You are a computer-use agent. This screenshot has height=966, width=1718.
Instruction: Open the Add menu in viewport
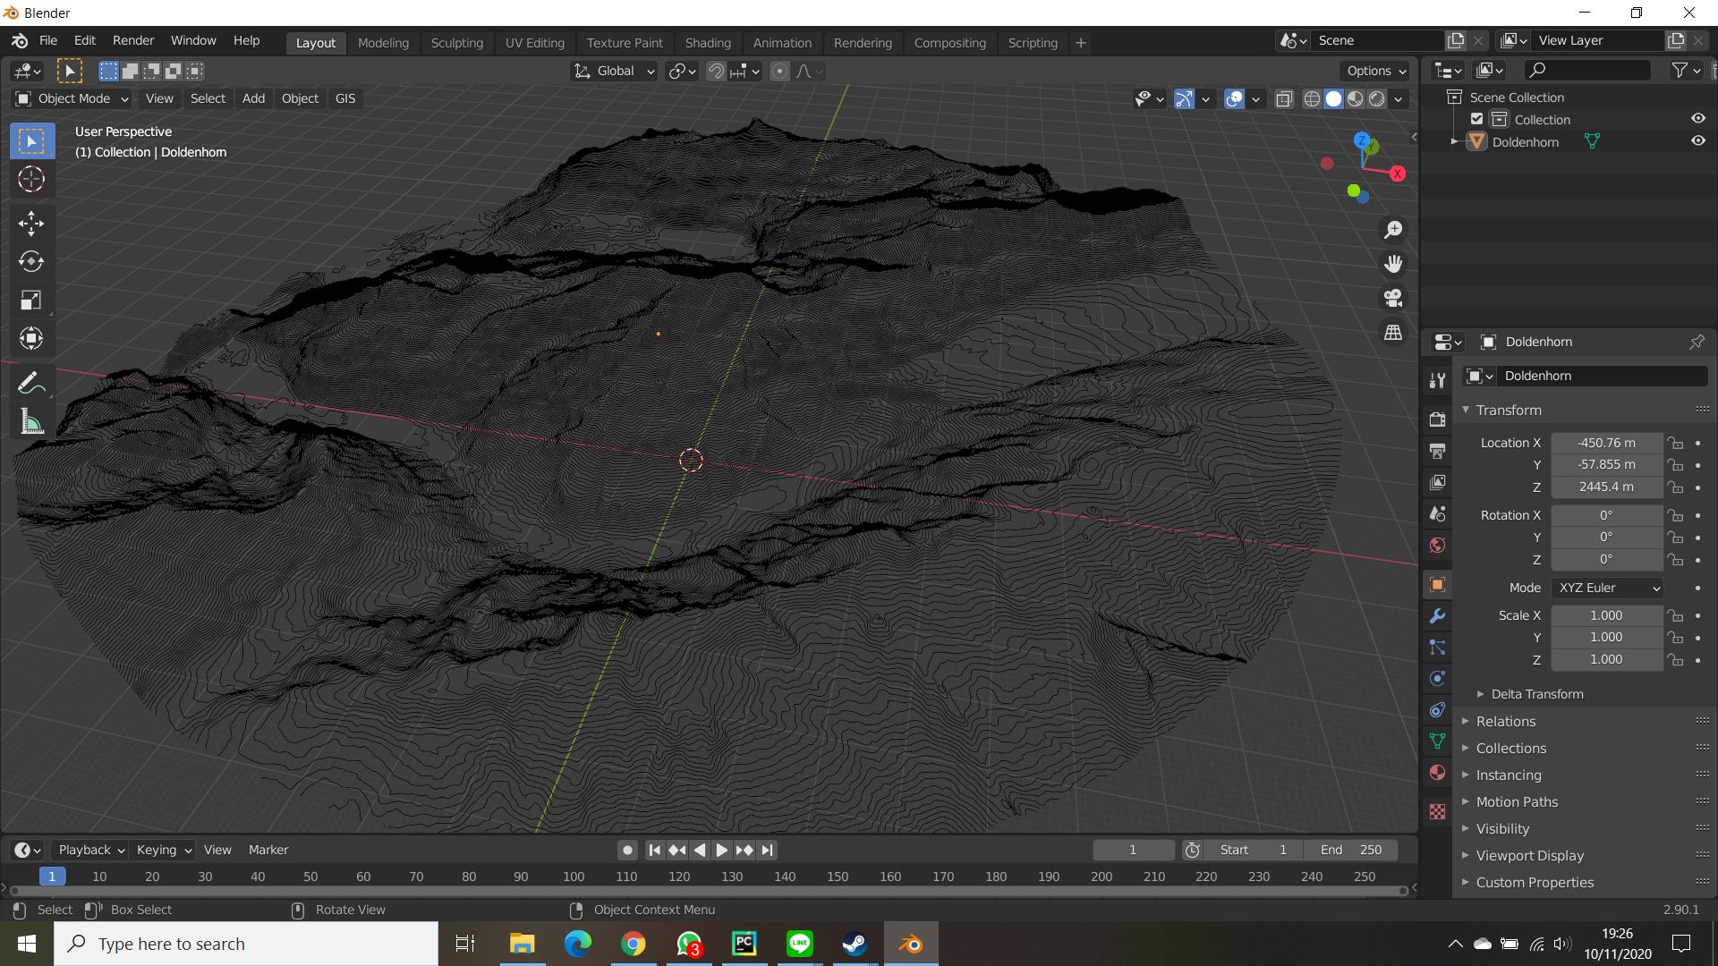(253, 98)
